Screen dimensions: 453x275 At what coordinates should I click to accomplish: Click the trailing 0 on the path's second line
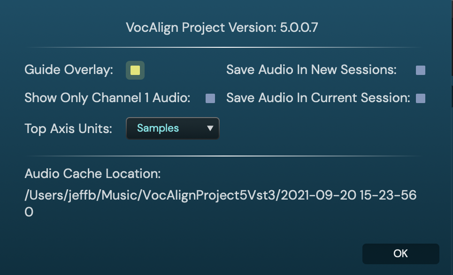[x=29, y=212]
